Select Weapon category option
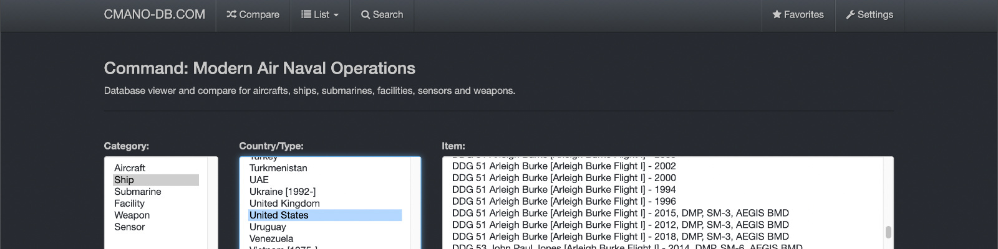 [132, 215]
